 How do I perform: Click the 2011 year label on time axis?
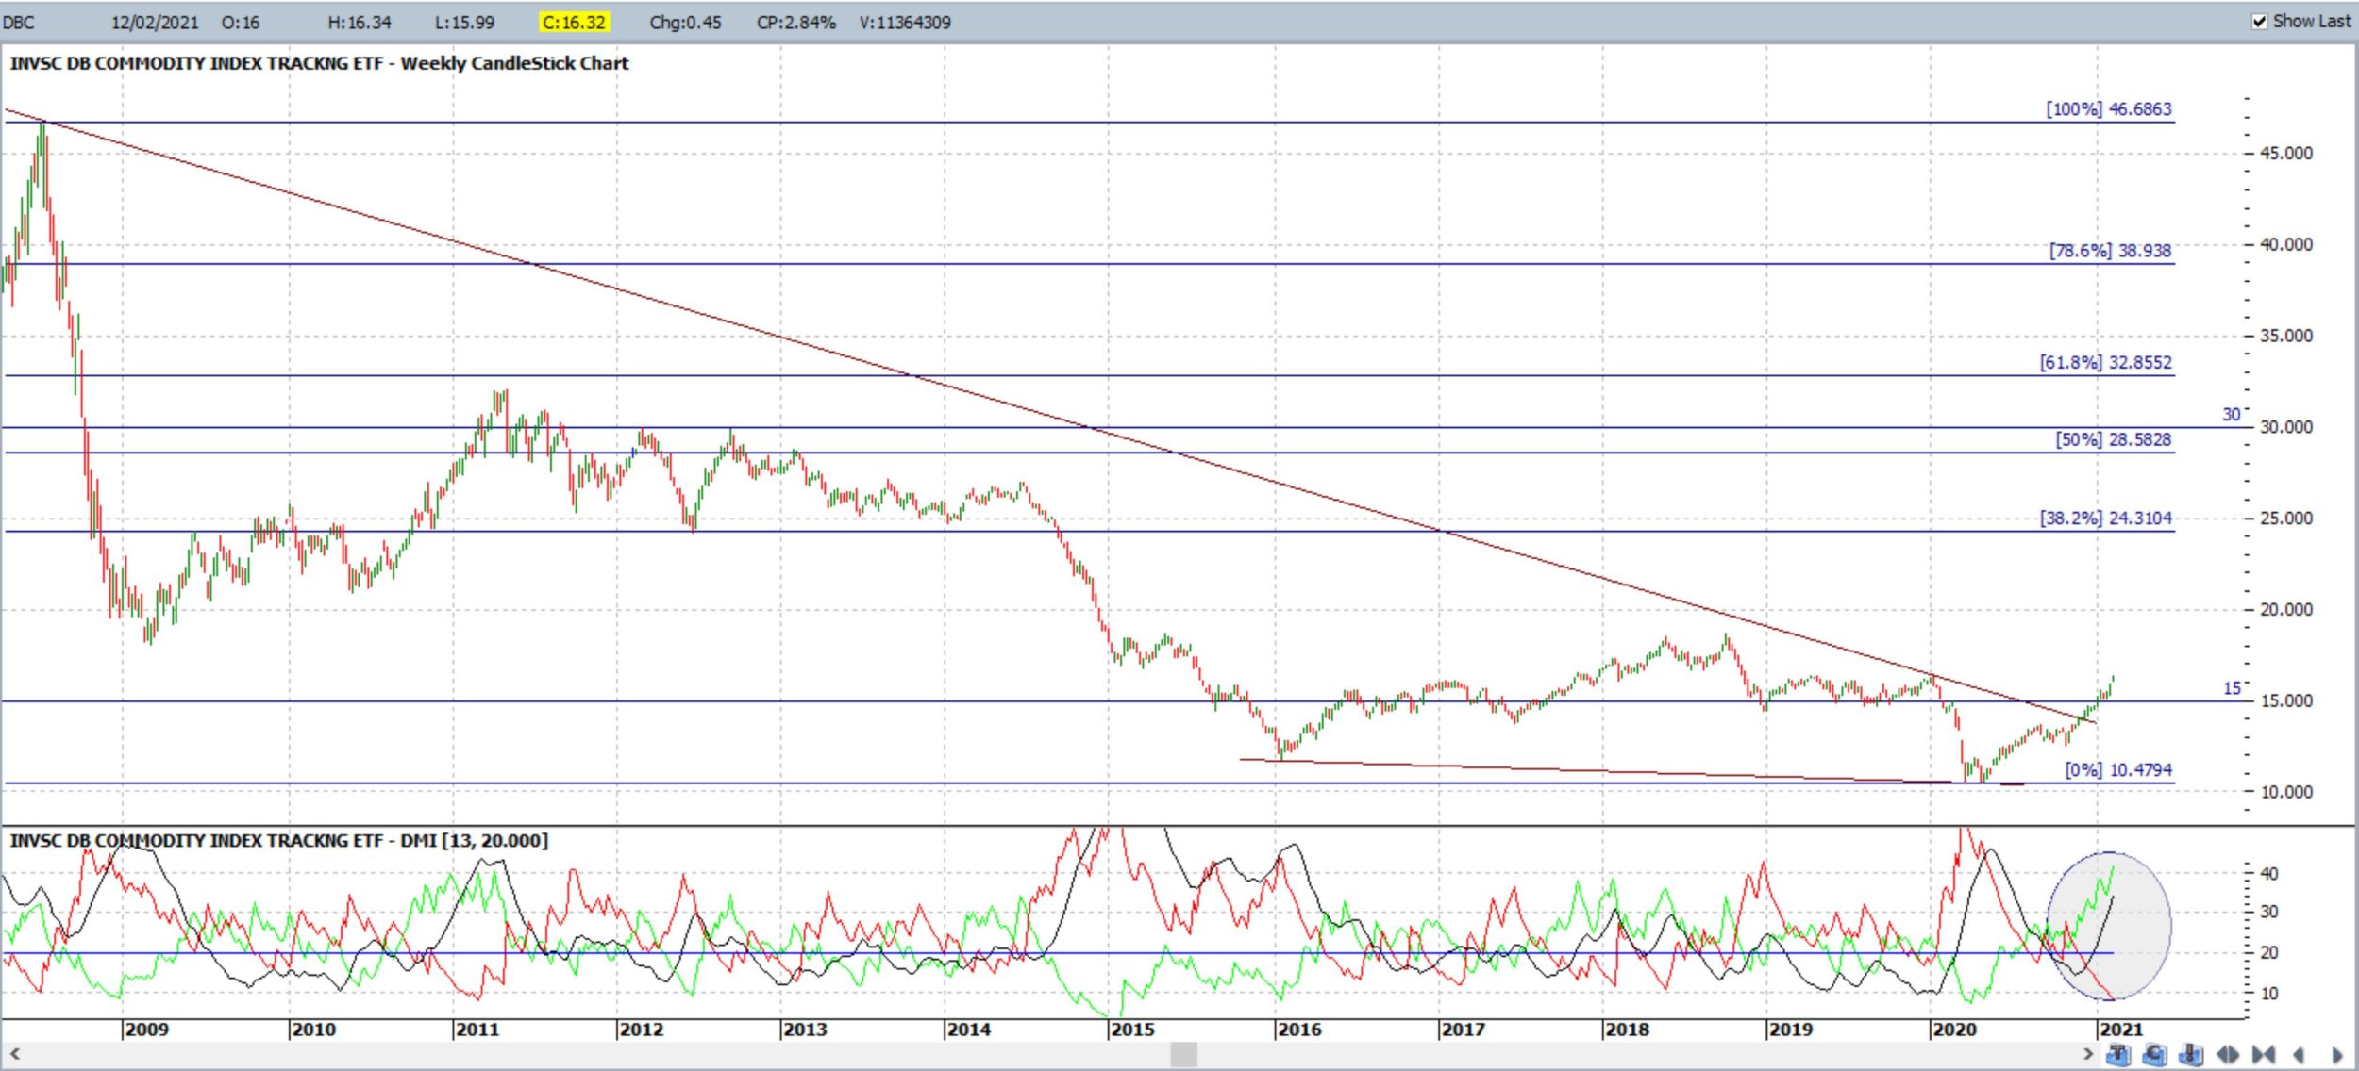coord(477,1030)
